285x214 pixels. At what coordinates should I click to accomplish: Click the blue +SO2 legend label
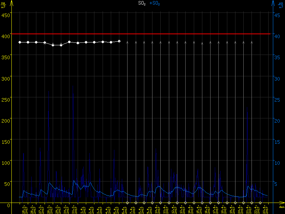154,3
